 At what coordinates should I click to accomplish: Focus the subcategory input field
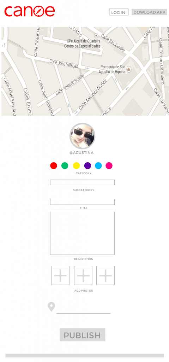click(x=82, y=182)
